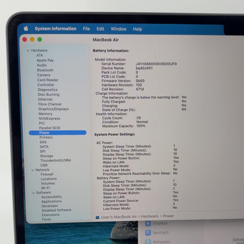Viewport: 244px width, 244px height.
Task: Click the Wallpaper icon in System Settings
Action: point(148,242)
